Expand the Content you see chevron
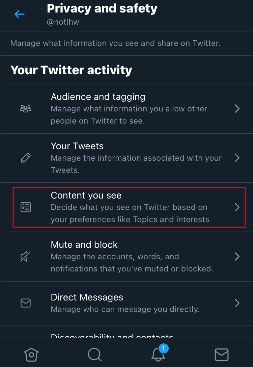Image resolution: width=253 pixels, height=367 pixels. coord(237,207)
